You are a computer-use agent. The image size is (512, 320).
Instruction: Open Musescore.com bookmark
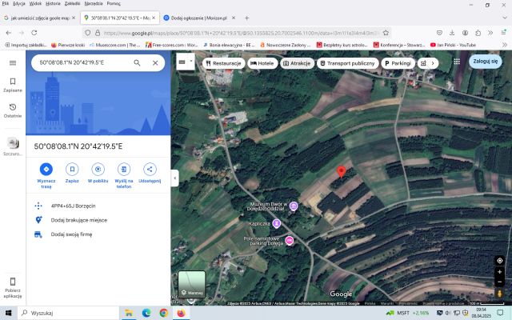115,45
